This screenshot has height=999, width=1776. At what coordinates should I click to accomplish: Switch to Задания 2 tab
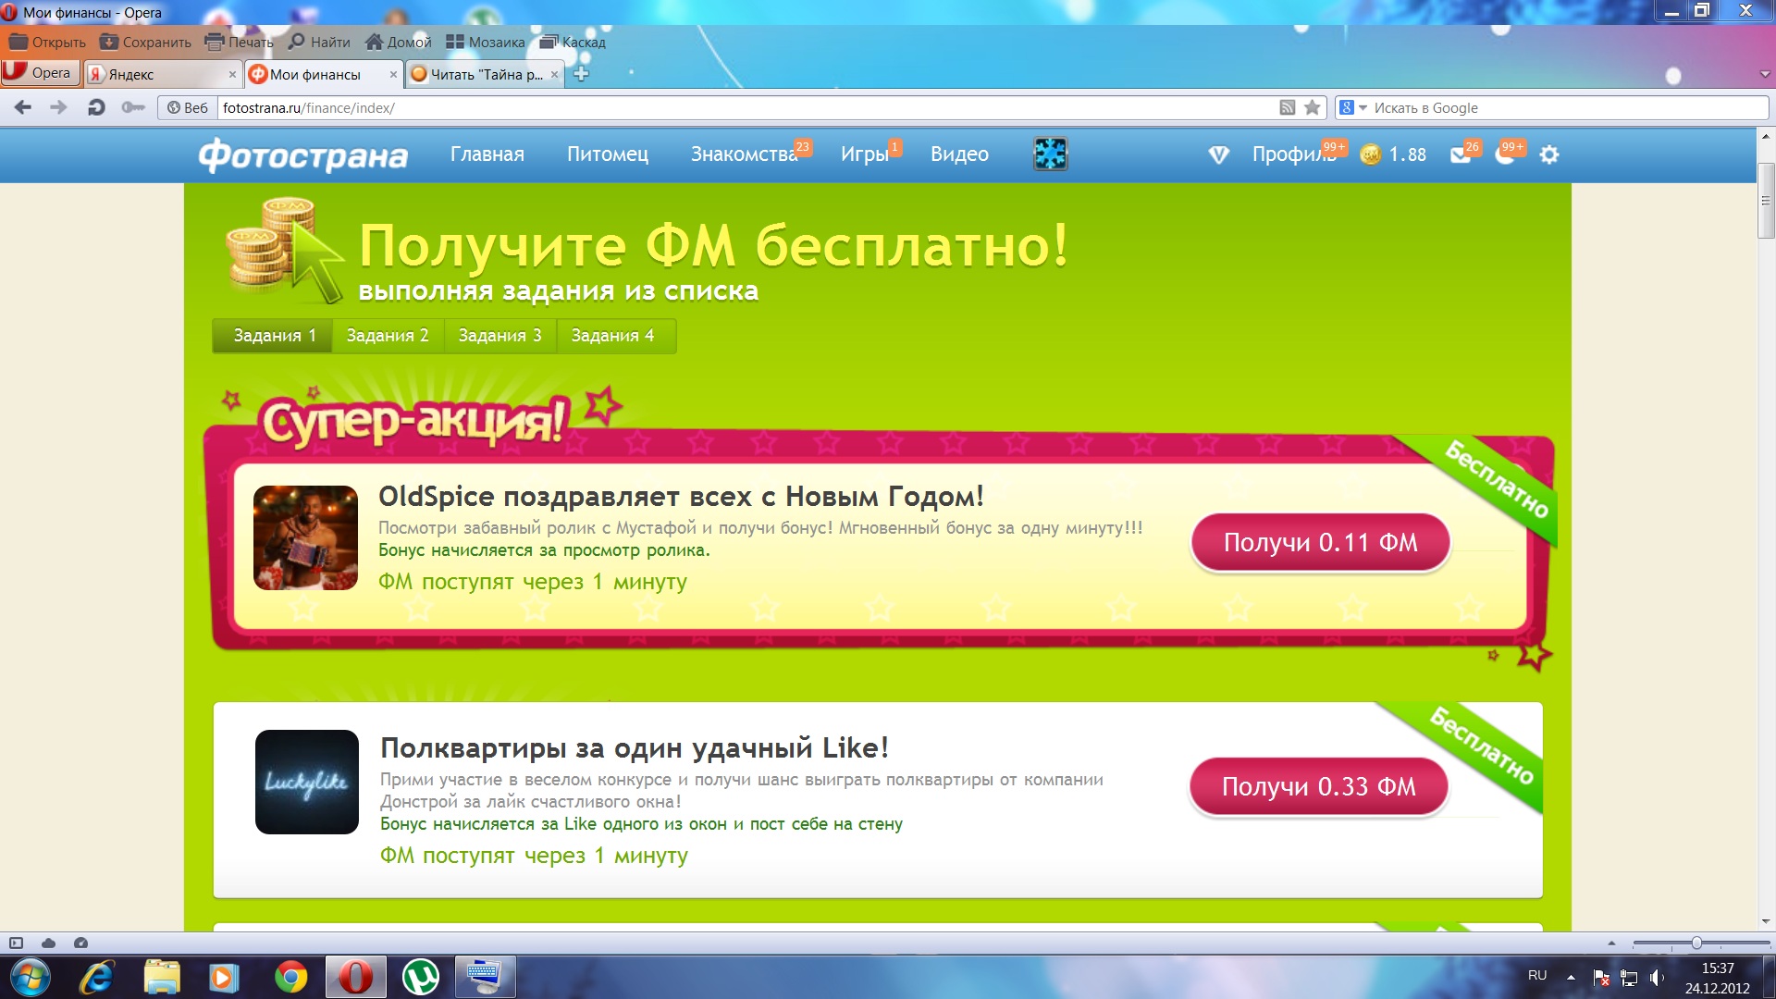[388, 336]
